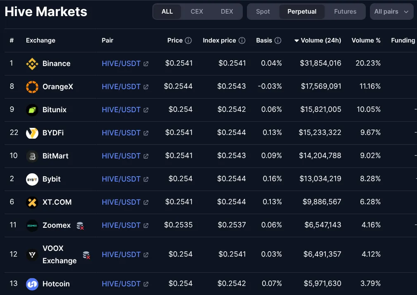Viewport: 417px width, 295px height.
Task: Click the info icon next to Index price
Action: click(242, 40)
